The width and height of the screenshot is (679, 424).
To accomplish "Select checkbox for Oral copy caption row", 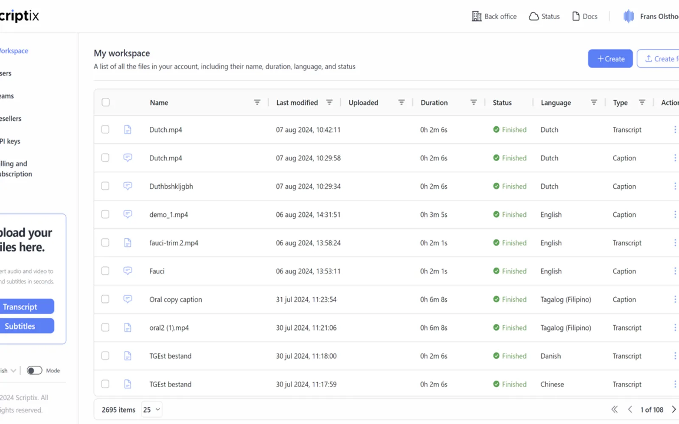I will pos(105,299).
